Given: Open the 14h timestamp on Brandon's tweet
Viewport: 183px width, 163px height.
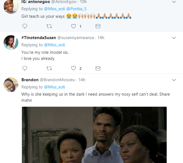Looking at the screenshot, I should point(82,80).
